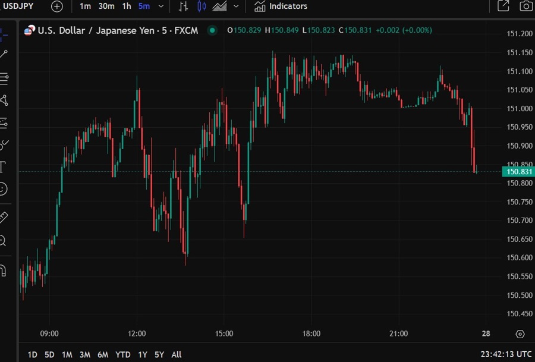Viewport: 535px width, 362px height.
Task: Open chart settings gear near time axis
Action: click(x=520, y=334)
